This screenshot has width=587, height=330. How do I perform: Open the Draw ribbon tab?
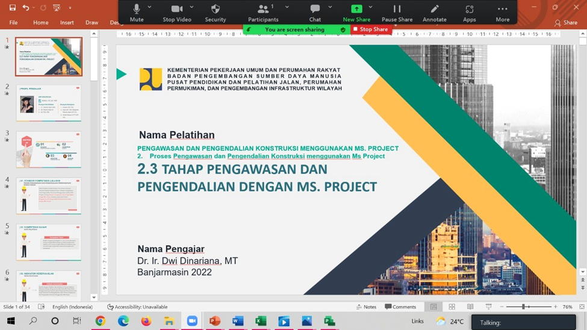click(92, 22)
